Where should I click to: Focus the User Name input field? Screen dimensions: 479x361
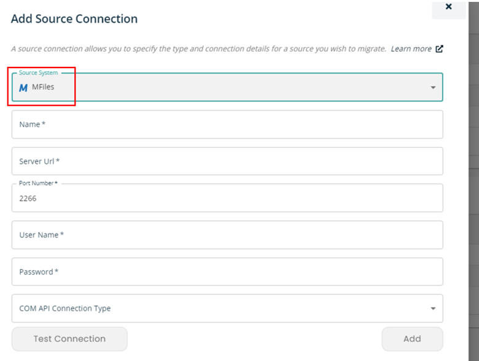227,235
